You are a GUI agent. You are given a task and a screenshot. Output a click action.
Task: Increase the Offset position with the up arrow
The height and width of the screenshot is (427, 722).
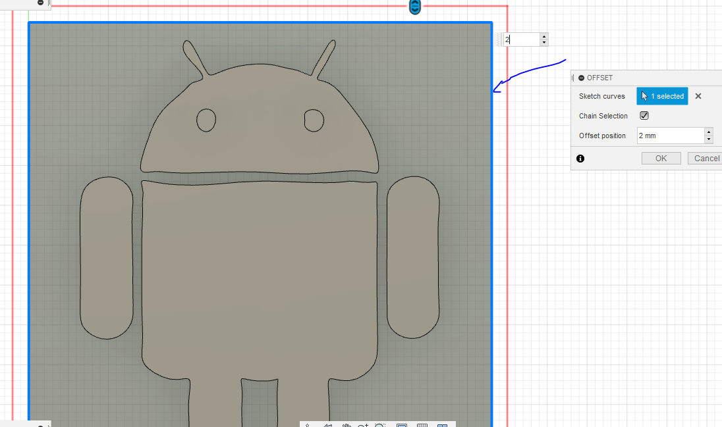tap(709, 132)
